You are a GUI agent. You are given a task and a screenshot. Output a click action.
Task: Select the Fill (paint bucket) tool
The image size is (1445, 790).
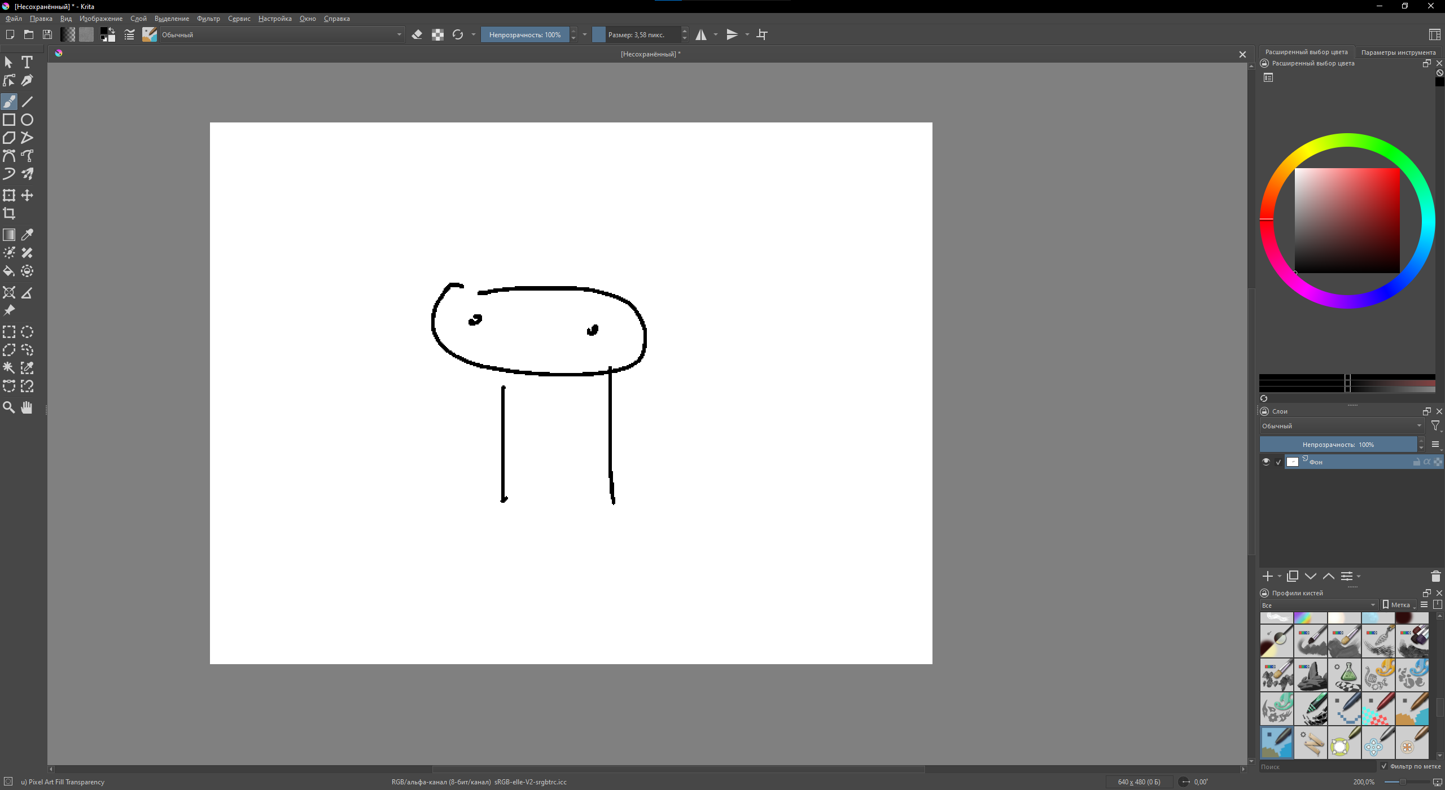9,271
